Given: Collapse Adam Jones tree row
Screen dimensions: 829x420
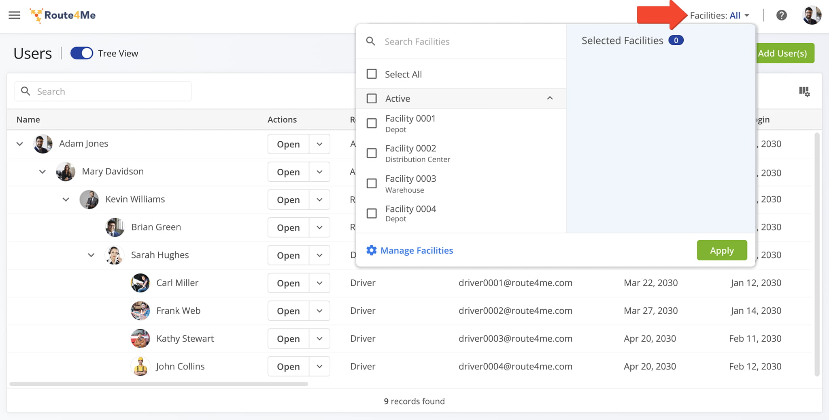Looking at the screenshot, I should (x=19, y=144).
